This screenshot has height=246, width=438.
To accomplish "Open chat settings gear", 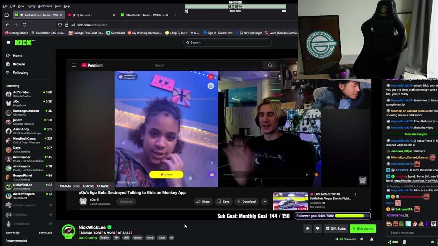I will (433, 242).
